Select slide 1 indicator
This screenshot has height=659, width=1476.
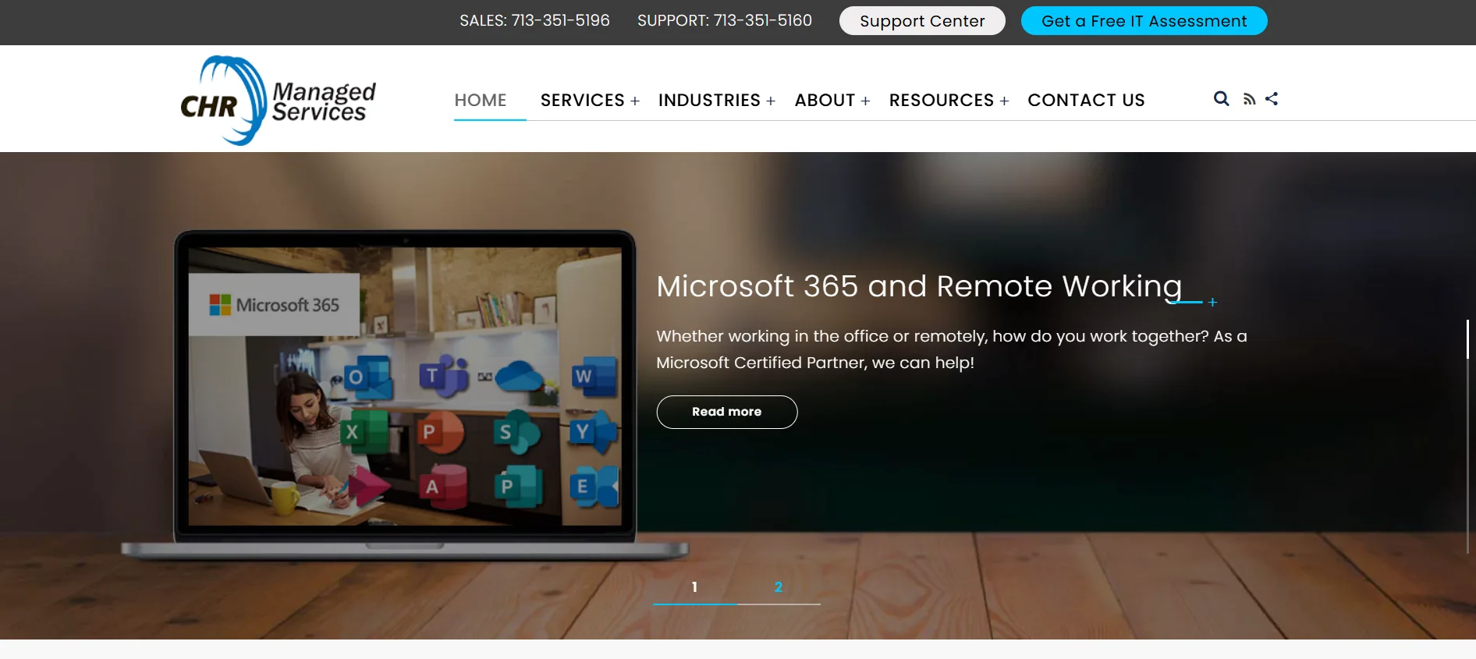(x=694, y=587)
